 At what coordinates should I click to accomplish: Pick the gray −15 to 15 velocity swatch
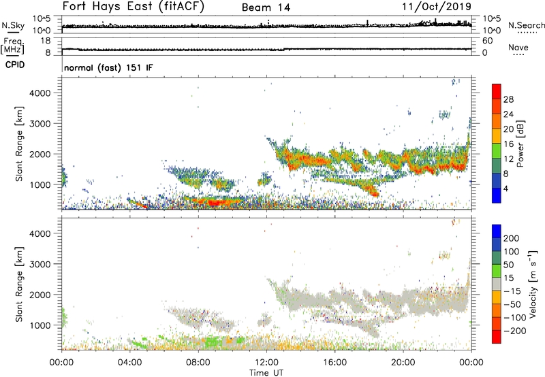pyautogui.click(x=497, y=284)
